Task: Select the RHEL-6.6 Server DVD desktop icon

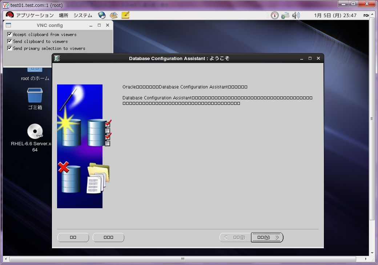Action: [35, 131]
